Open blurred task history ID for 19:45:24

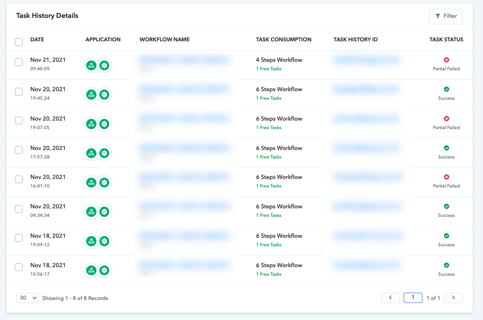click(x=366, y=89)
